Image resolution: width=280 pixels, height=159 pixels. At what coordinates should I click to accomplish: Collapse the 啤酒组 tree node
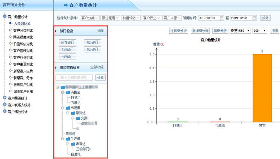point(68,144)
